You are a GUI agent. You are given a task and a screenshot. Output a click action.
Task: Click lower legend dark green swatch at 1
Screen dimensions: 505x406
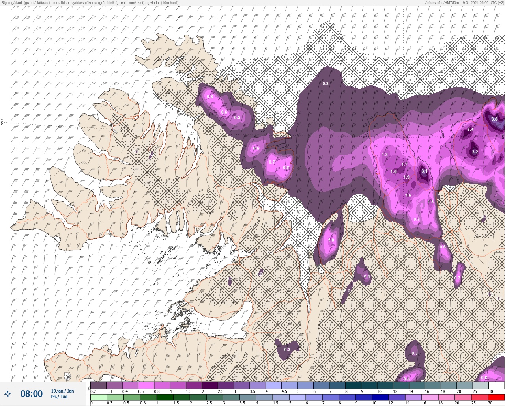pyautogui.click(x=165, y=397)
